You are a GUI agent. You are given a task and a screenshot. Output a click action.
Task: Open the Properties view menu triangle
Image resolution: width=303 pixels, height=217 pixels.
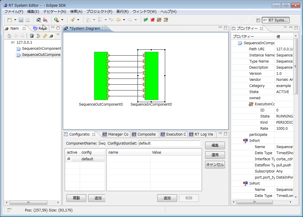[x=285, y=28]
